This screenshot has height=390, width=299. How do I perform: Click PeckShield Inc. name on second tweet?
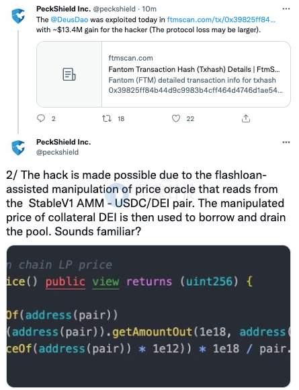[63, 142]
